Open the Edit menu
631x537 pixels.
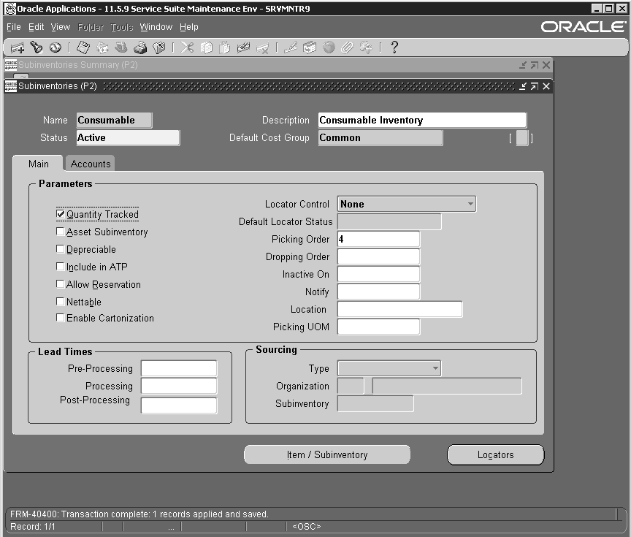[x=37, y=27]
